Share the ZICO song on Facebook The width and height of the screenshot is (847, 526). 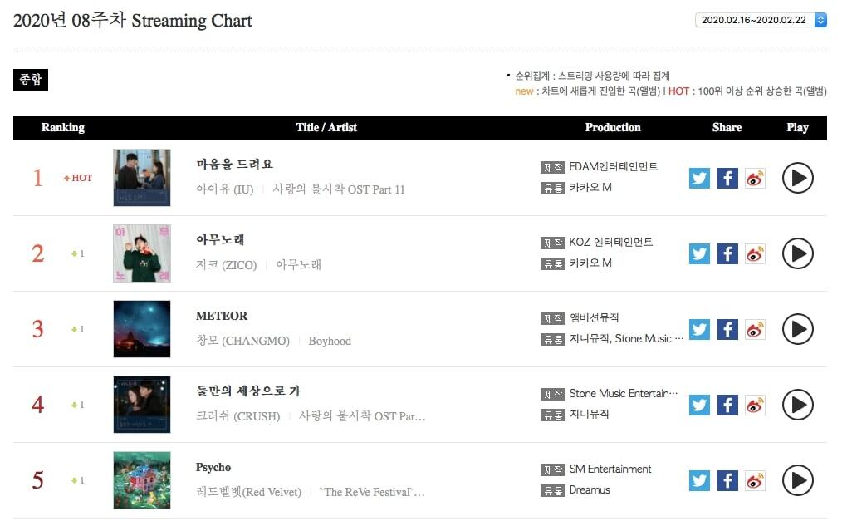coord(727,253)
